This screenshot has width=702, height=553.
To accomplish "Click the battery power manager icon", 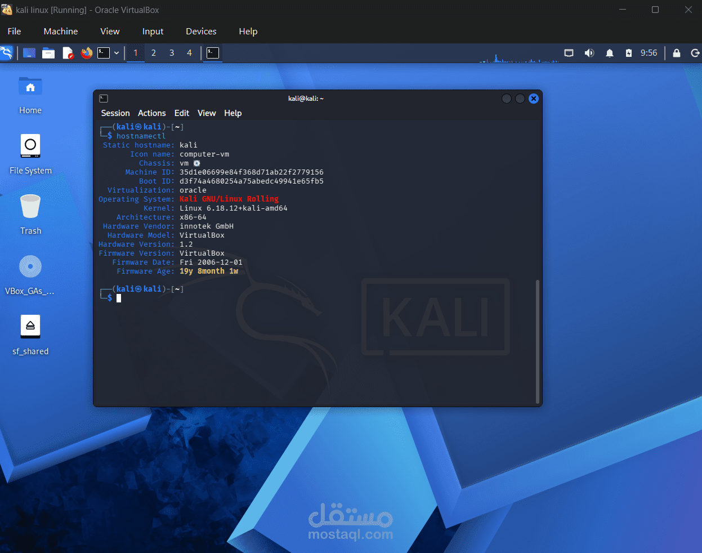I will coord(629,53).
